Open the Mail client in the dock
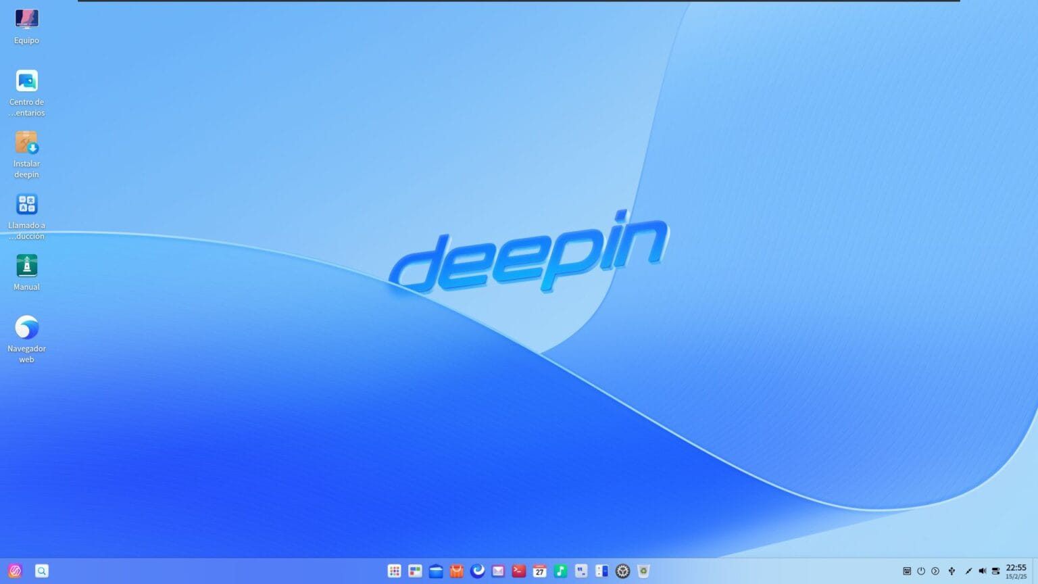 (498, 570)
